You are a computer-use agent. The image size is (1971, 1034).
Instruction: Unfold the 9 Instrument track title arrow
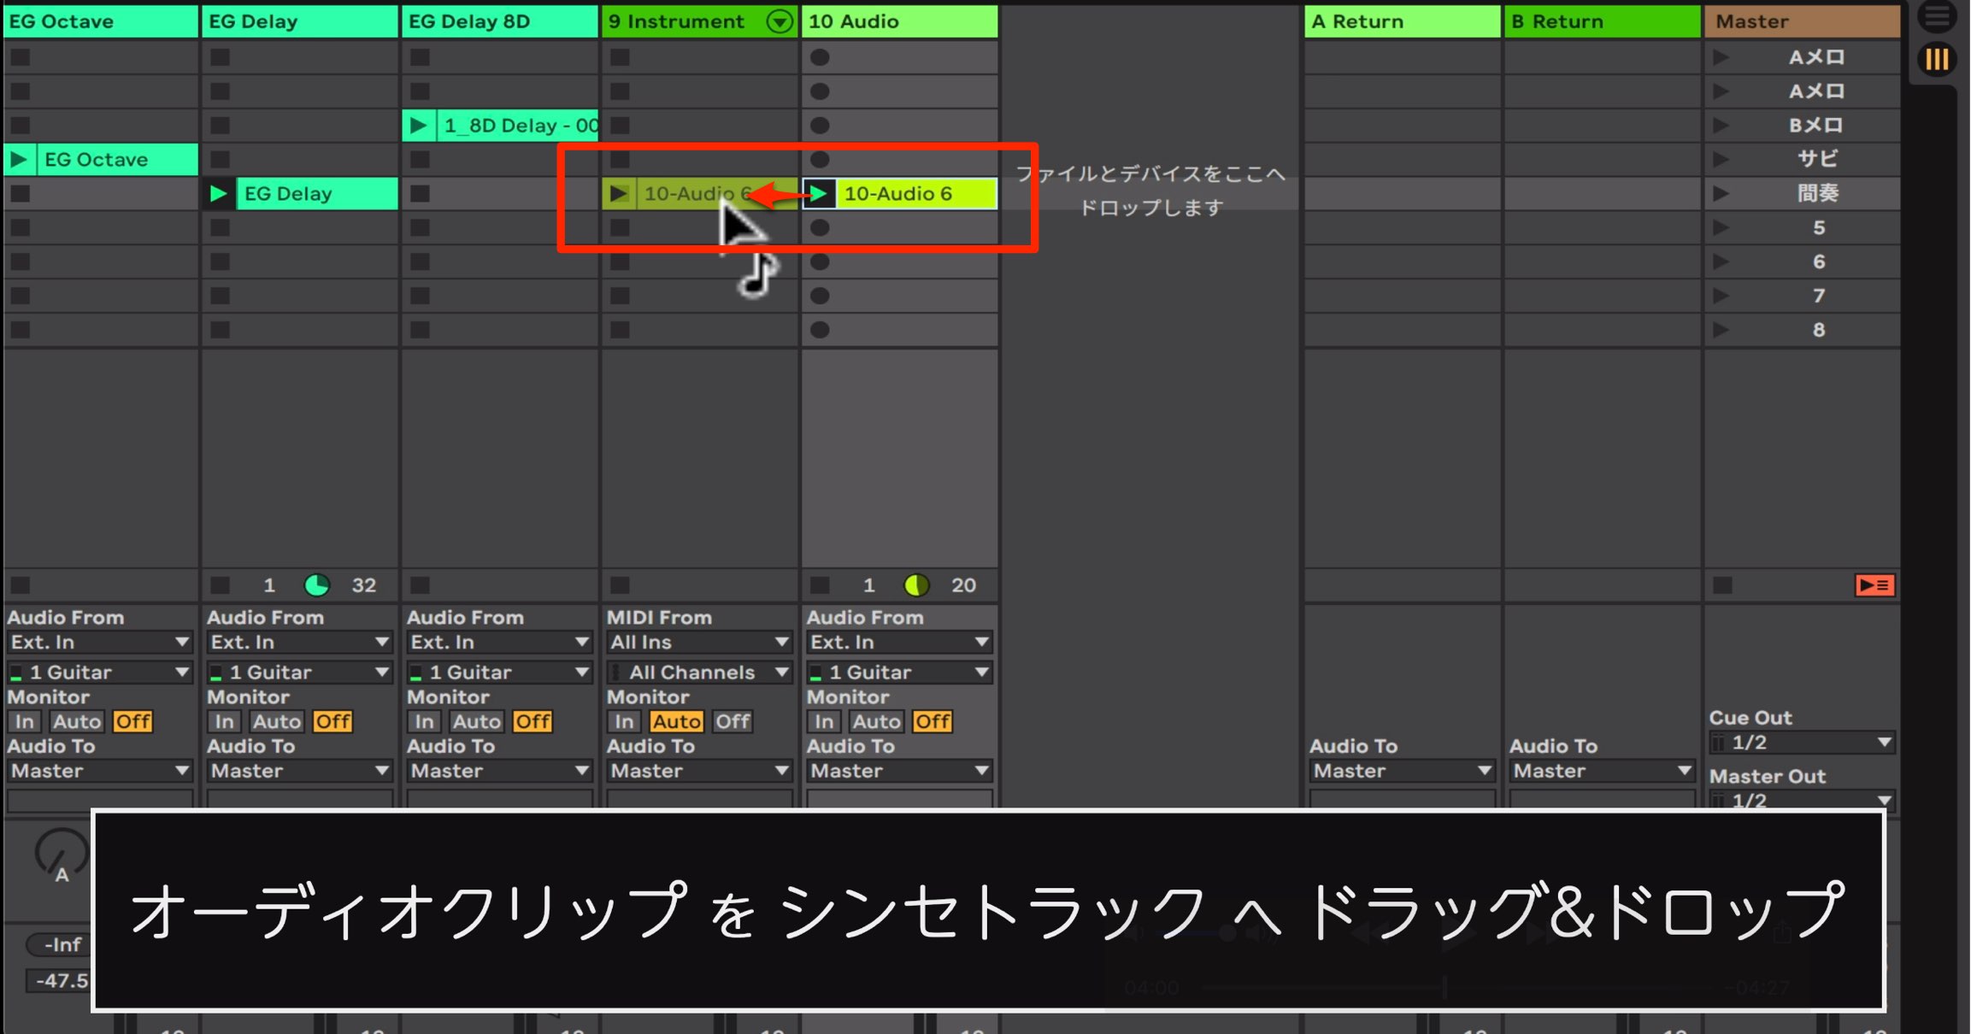point(780,21)
